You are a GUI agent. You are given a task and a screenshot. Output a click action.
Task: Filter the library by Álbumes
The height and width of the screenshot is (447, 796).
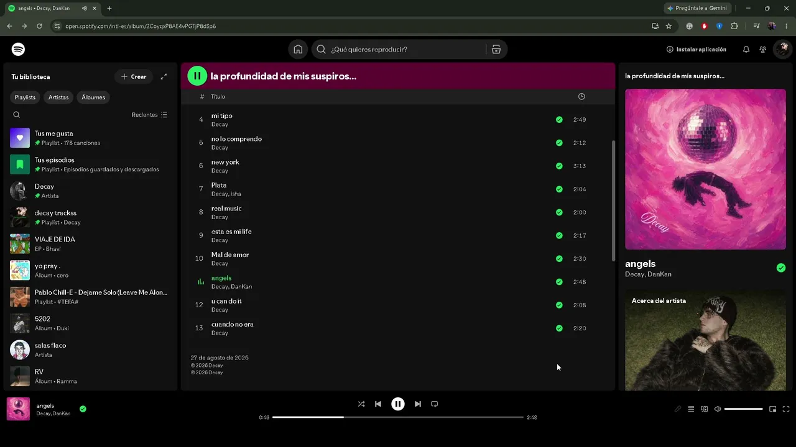point(93,97)
